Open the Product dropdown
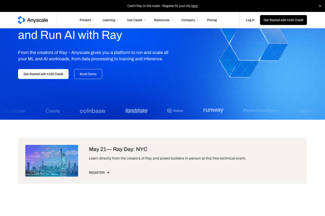Image resolution: width=325 pixels, height=216 pixels. 87,20
